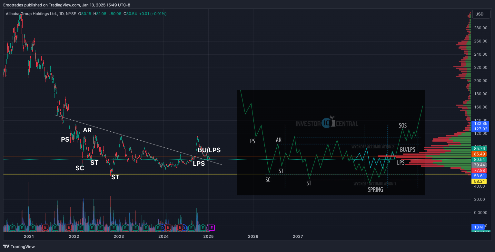Click the TradingView logo in the bottom corner
Image resolution: width=495 pixels, height=252 pixels.
(x=19, y=247)
